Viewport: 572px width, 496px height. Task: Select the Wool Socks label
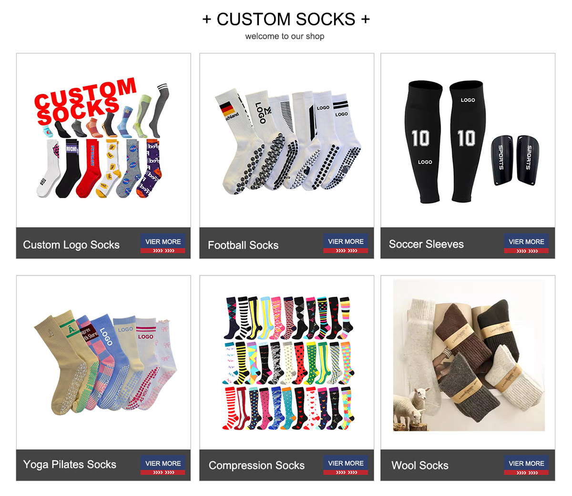pyautogui.click(x=420, y=466)
